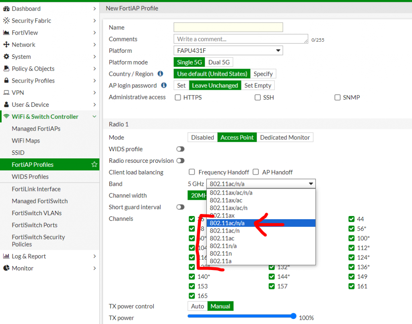Select the highlighted 802.11ac/n/a option

pyautogui.click(x=261, y=223)
